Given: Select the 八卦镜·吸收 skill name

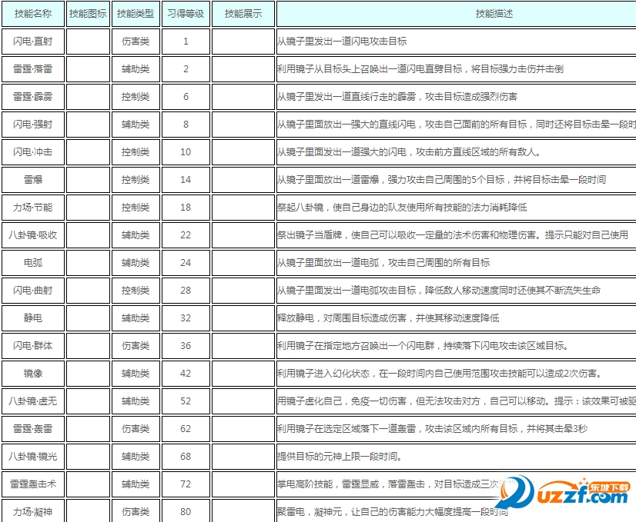Looking at the screenshot, I should click(33, 235).
